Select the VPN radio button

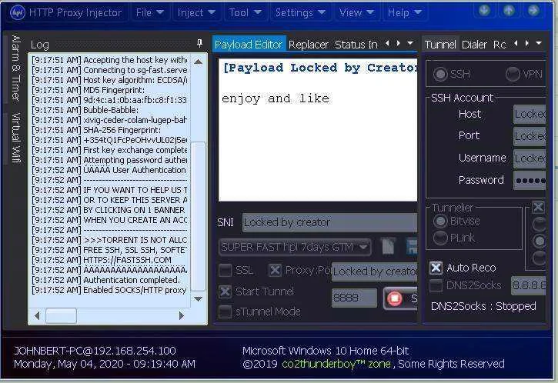point(513,74)
